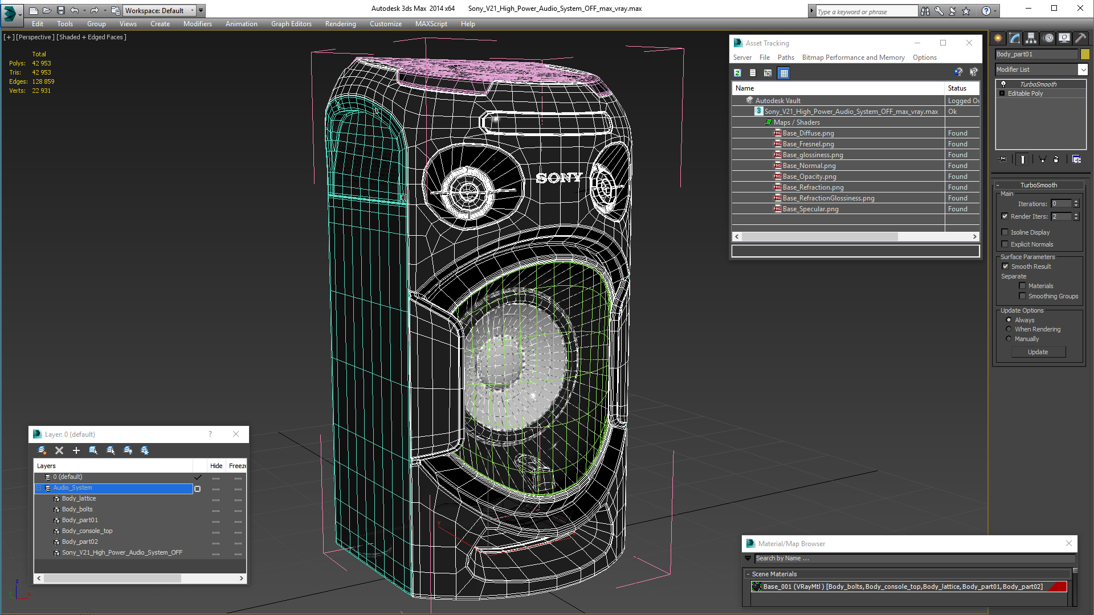Collapse the Audio_System layer tree
1094x615 pixels.
click(39, 488)
